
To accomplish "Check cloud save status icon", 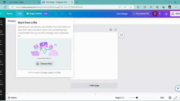I will click(70, 14).
